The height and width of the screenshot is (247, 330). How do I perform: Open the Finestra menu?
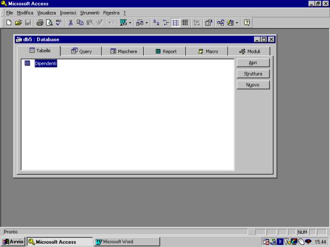coord(111,13)
